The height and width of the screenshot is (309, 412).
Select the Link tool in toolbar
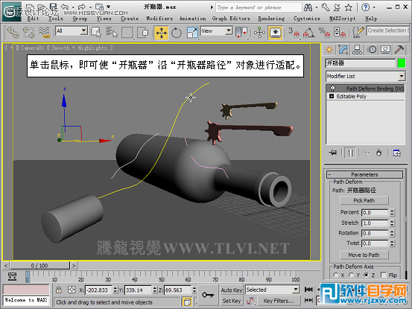[13, 33]
